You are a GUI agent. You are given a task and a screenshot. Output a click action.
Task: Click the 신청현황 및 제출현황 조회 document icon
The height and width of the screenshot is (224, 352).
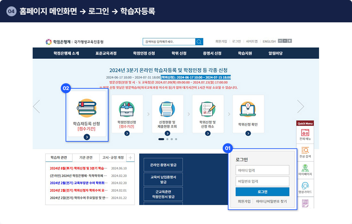(167, 109)
